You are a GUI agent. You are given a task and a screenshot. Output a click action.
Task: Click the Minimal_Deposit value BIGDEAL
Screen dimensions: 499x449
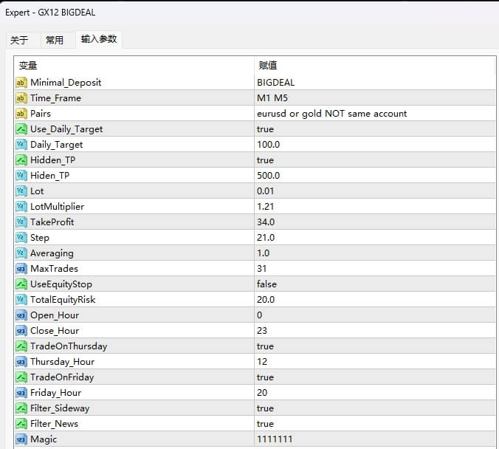pyautogui.click(x=275, y=83)
